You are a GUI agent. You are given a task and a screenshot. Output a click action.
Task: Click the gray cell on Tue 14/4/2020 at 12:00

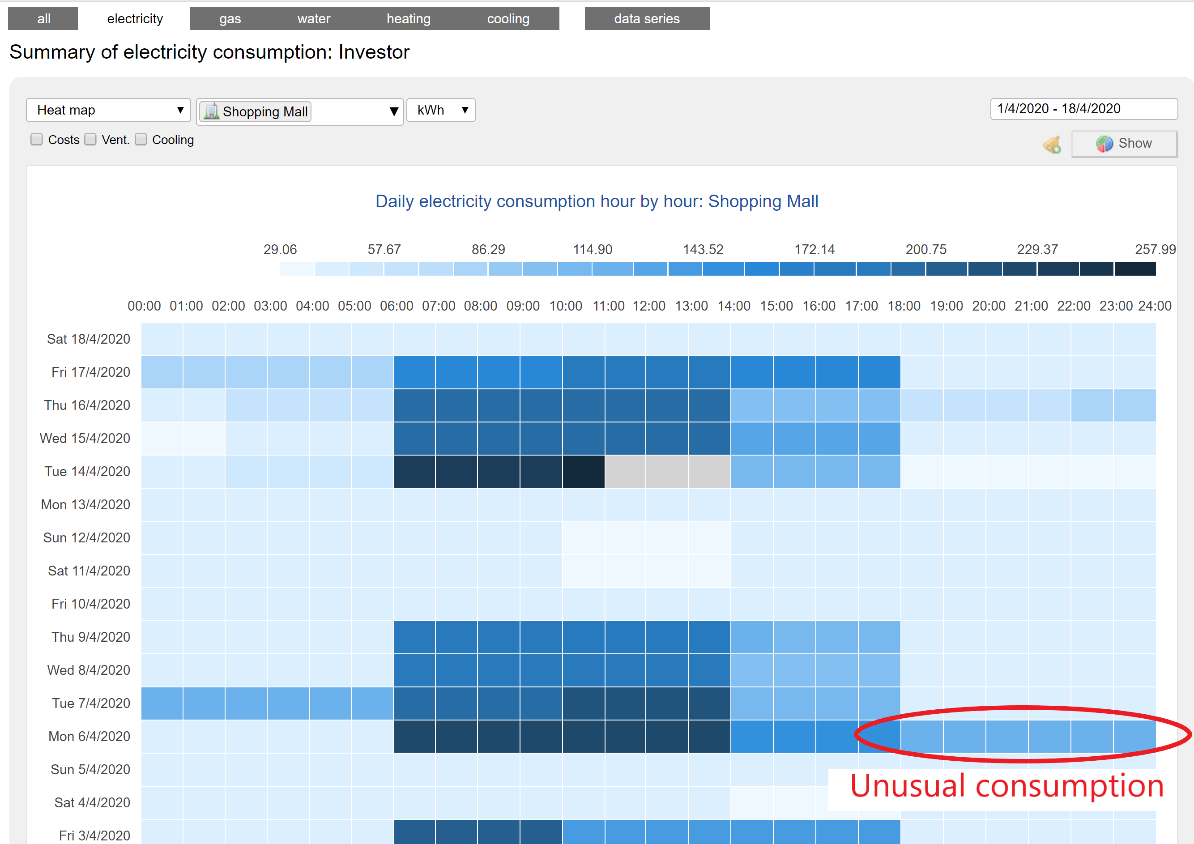point(667,471)
